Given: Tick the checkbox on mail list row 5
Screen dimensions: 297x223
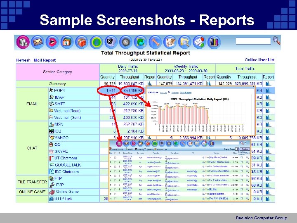Looking at the screenshot, I should click(x=115, y=176).
